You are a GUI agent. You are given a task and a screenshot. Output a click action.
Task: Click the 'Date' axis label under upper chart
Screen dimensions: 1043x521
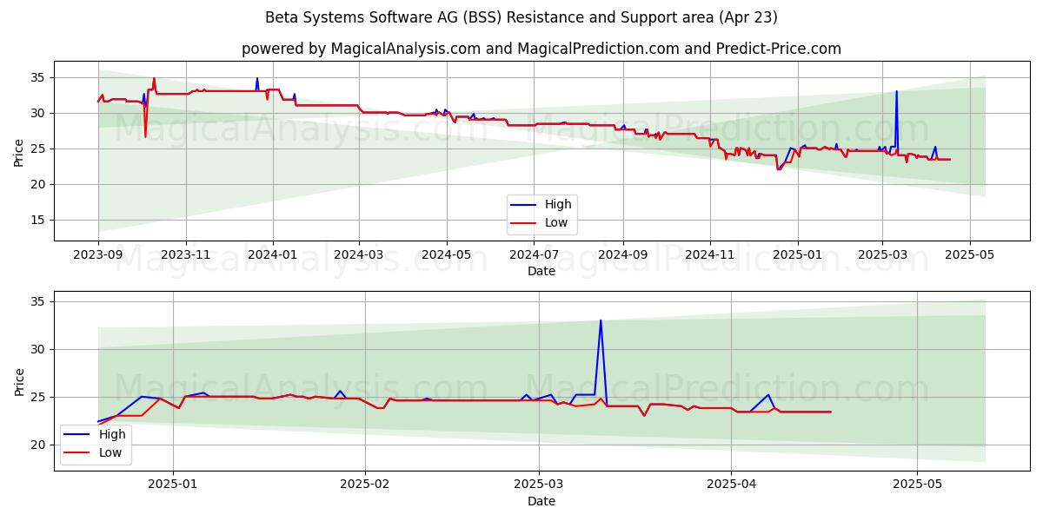pos(541,272)
